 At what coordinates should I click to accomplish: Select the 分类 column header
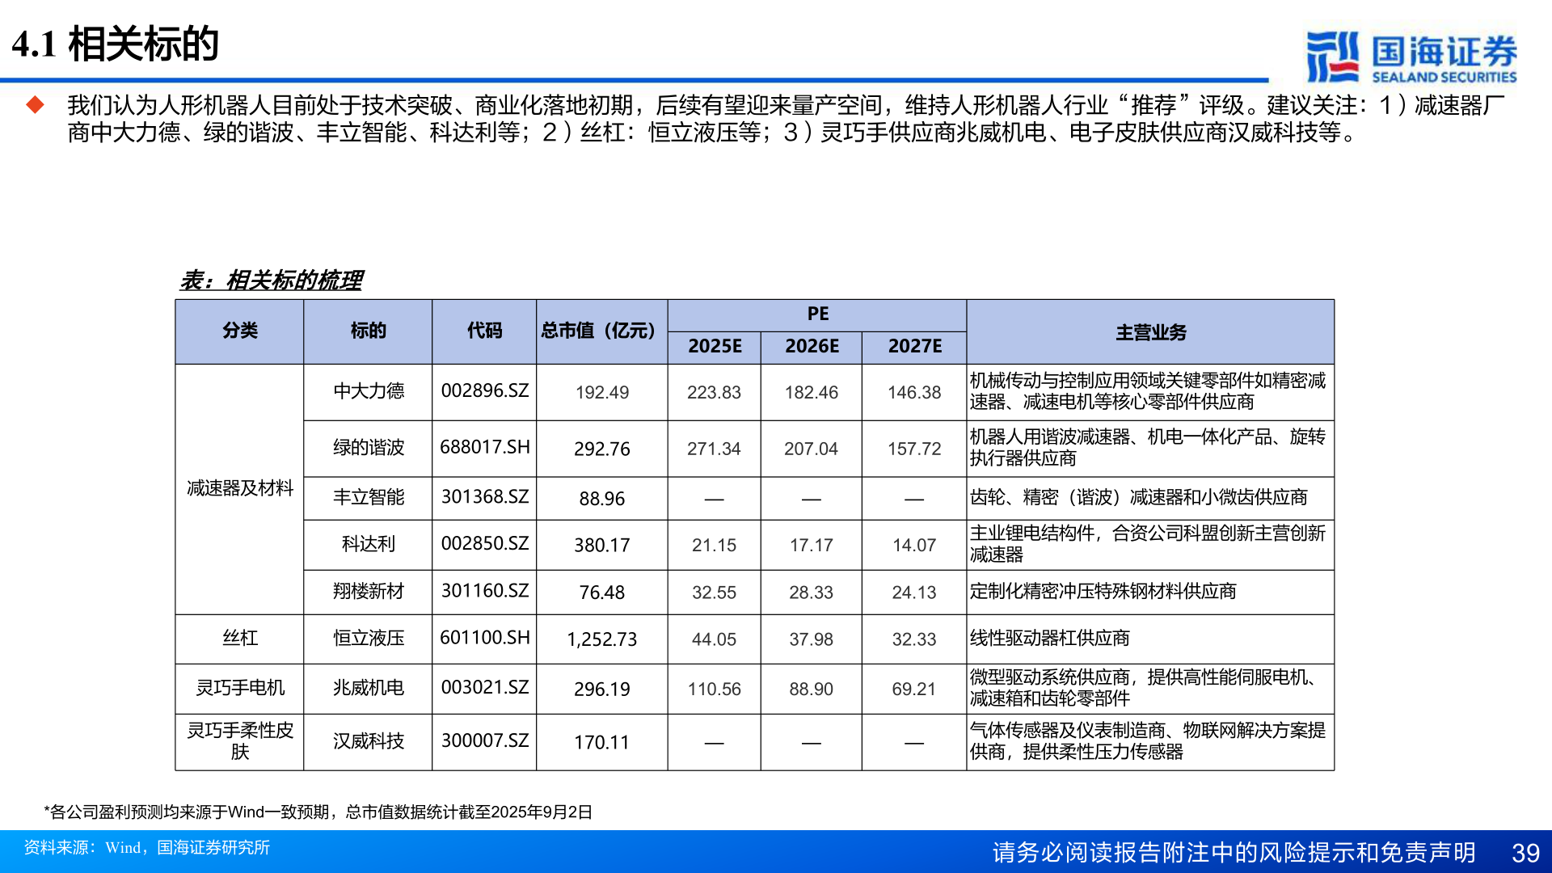coord(240,331)
